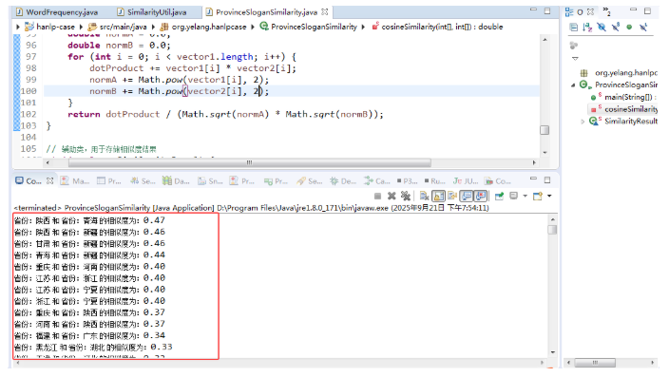Toggle Hide Local Types in Outline
The height and width of the screenshot is (377, 669).
tap(643, 28)
